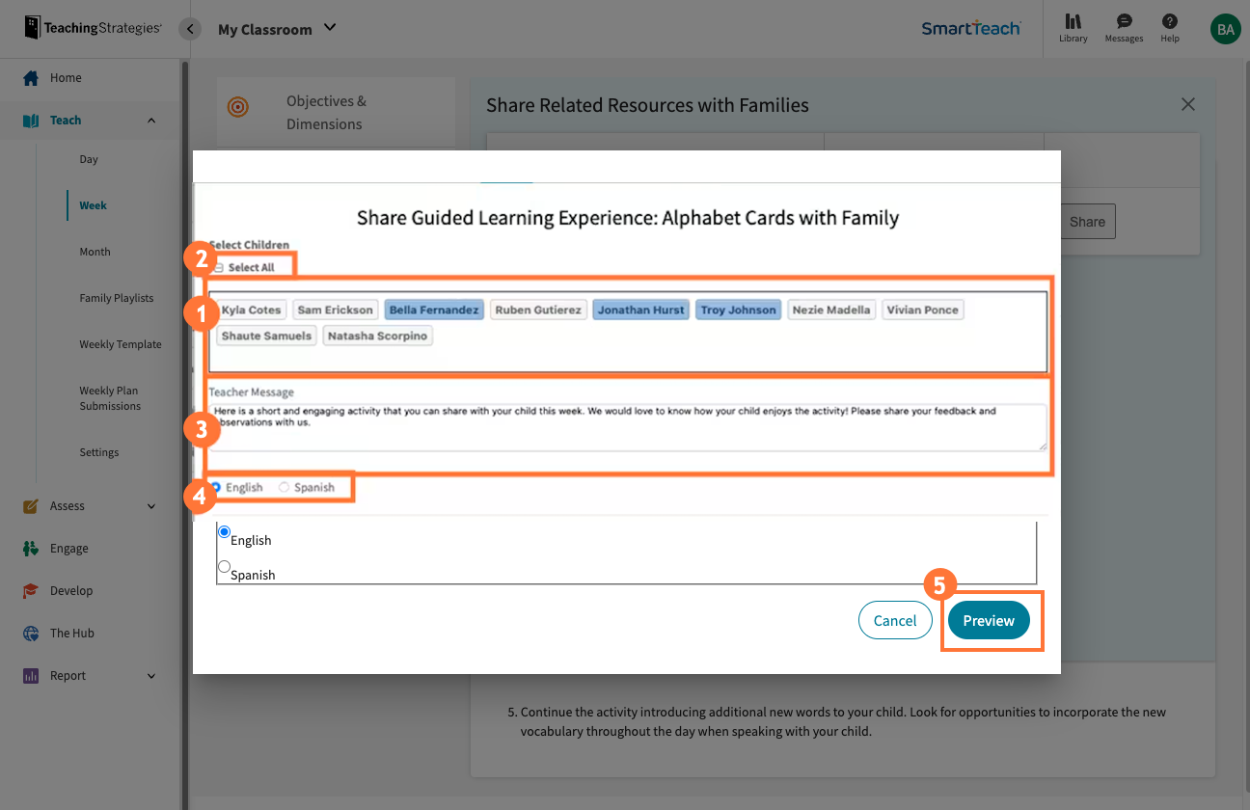Screen dimensions: 1250x810
Task: Select the lower English radio button
Action: tap(225, 532)
